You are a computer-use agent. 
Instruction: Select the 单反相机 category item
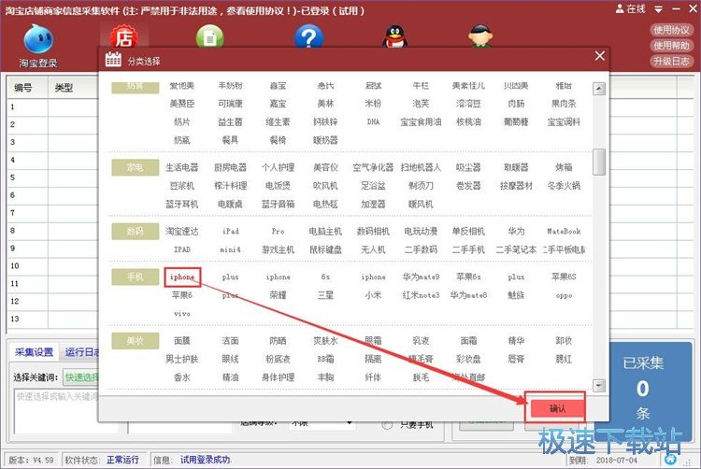click(468, 232)
